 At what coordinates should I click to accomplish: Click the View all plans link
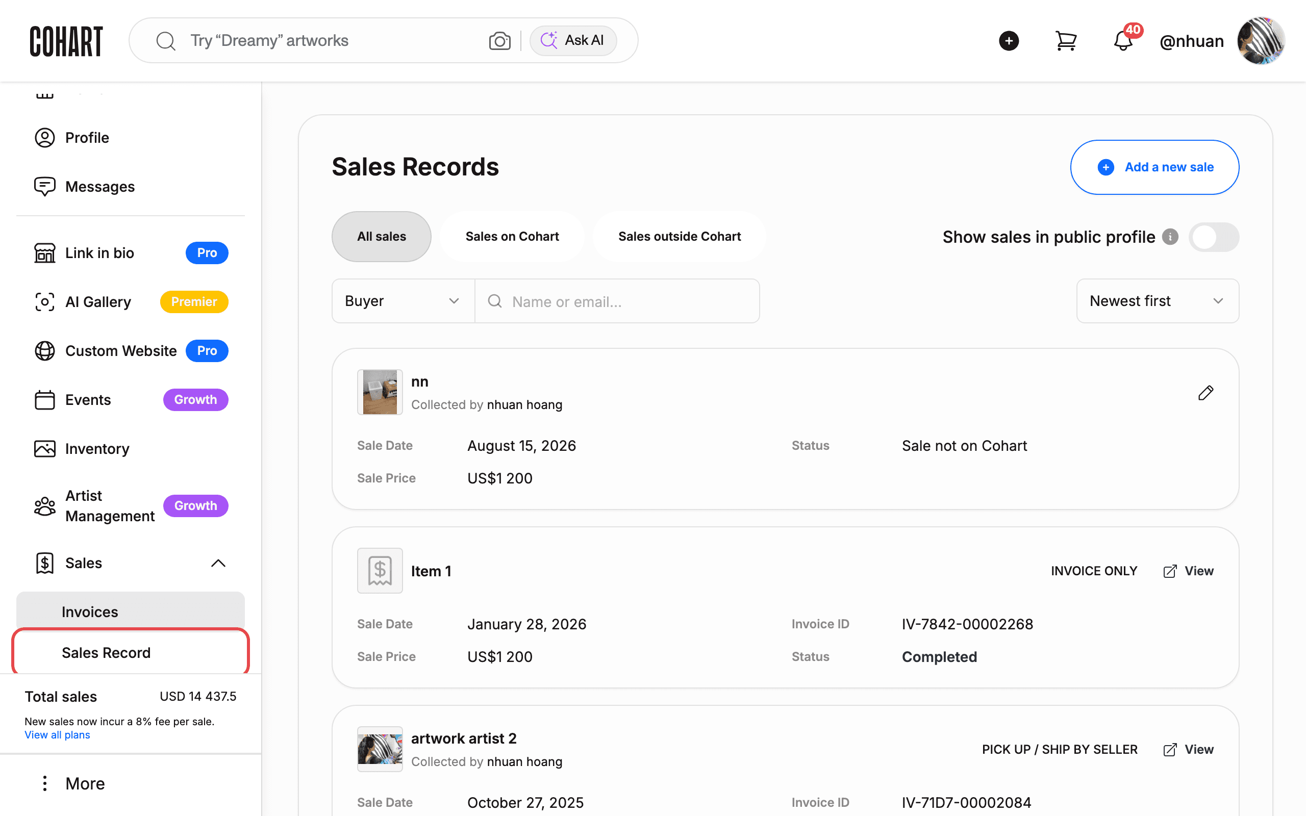tap(57, 735)
